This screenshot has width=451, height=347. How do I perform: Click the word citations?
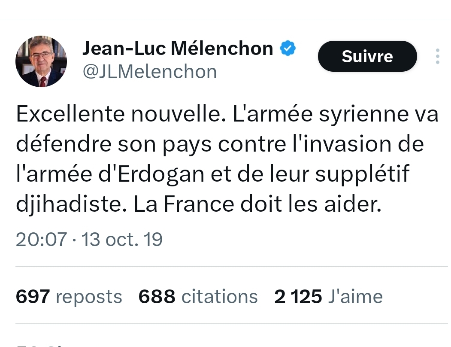[x=219, y=296]
